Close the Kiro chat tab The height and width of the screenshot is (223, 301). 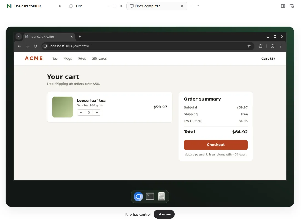[x=121, y=6]
